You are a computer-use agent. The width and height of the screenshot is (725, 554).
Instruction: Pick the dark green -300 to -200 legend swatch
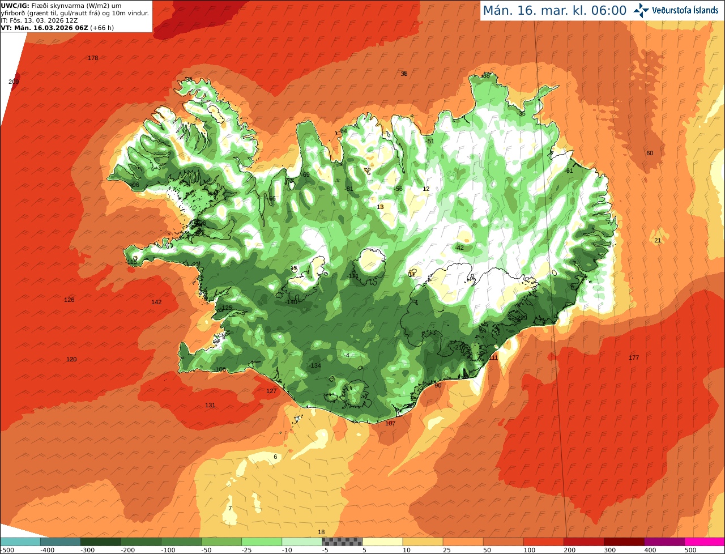(100, 542)
